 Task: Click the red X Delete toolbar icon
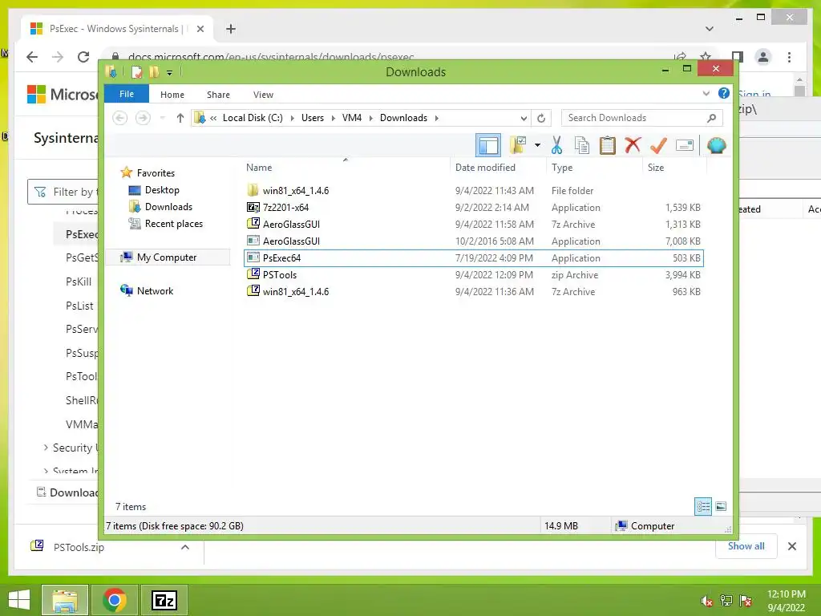pos(633,145)
